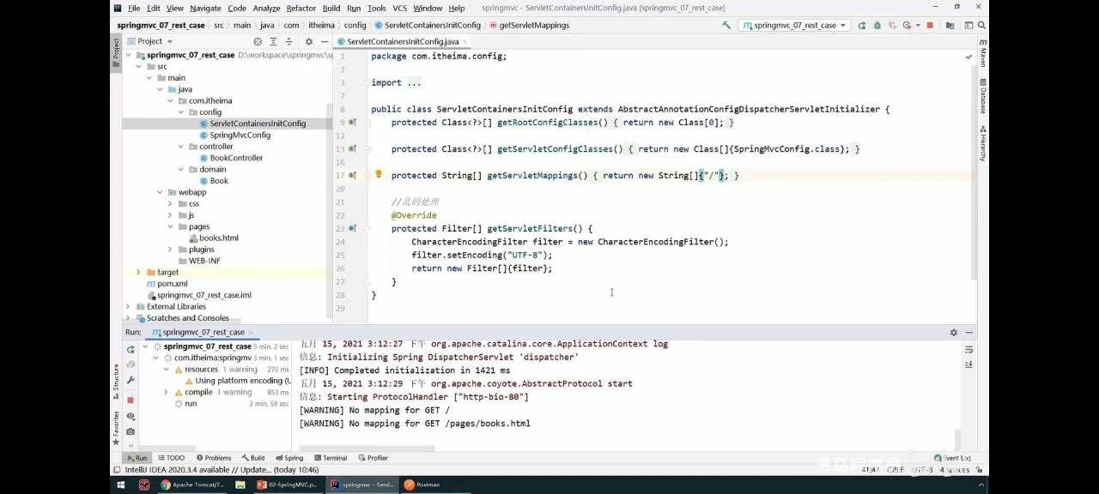The width and height of the screenshot is (1099, 494).
Task: Click the toolbar Debug bug icon
Action: [x=877, y=26]
